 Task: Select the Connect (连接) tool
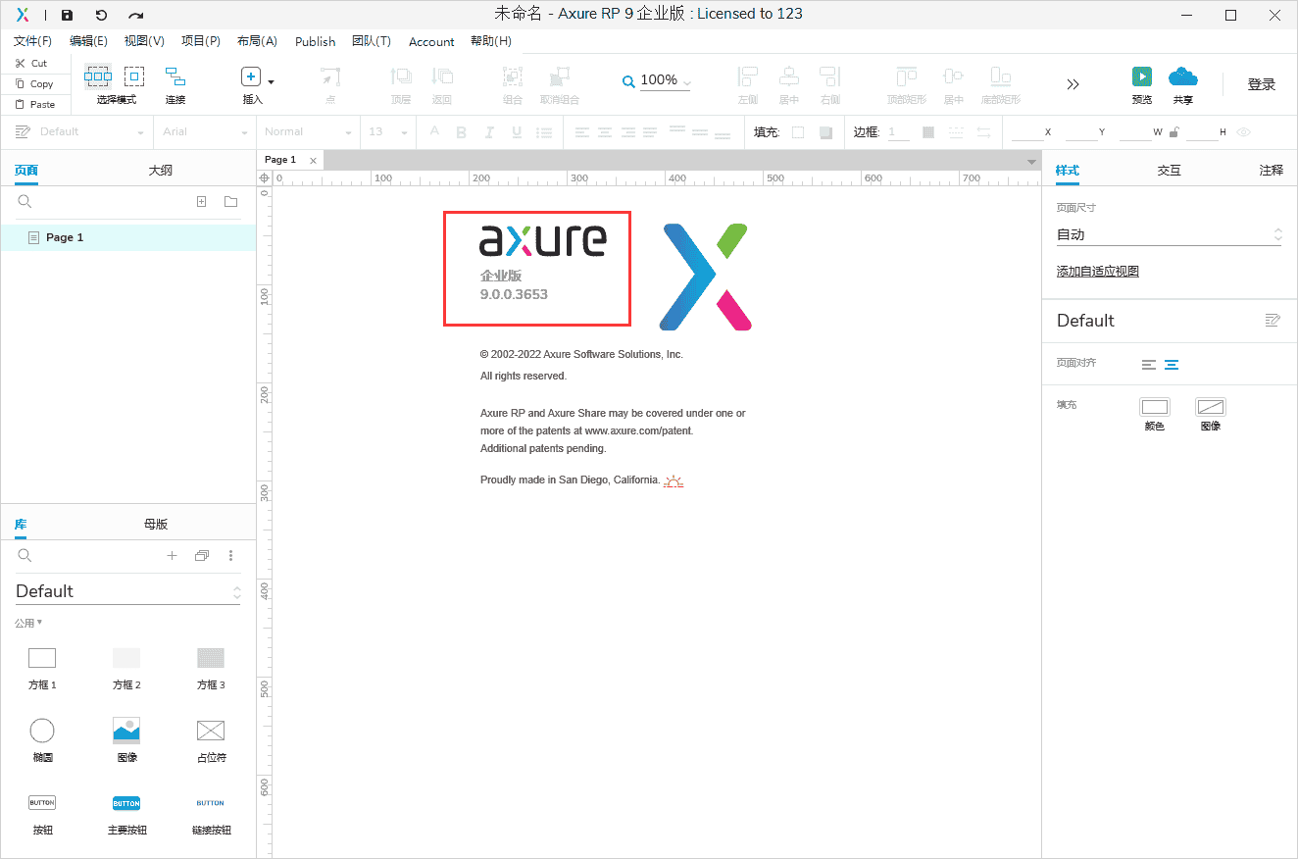click(x=175, y=77)
